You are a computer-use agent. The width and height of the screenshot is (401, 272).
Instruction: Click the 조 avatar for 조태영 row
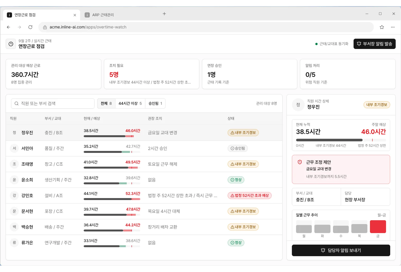(x=14, y=164)
